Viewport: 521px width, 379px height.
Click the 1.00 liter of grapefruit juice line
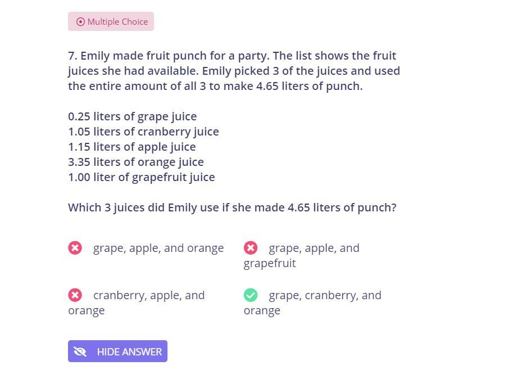(141, 177)
